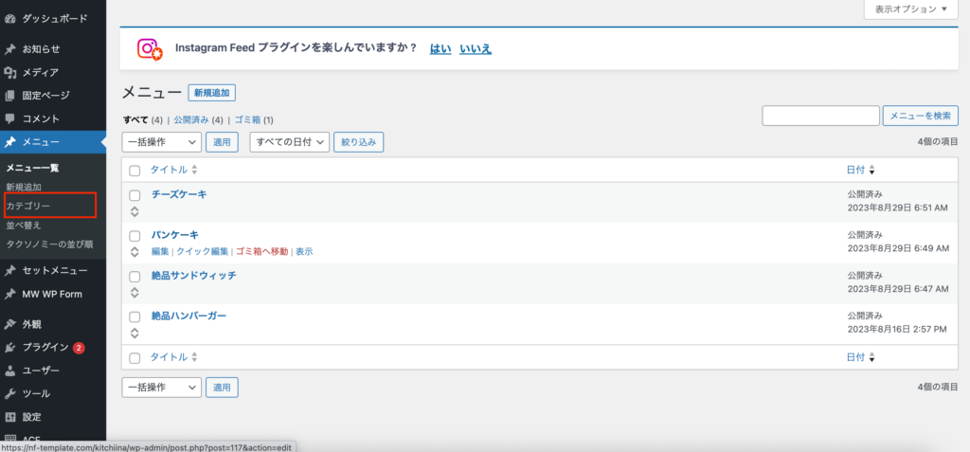
Task: Click the top 適用 button
Action: pyautogui.click(x=222, y=142)
